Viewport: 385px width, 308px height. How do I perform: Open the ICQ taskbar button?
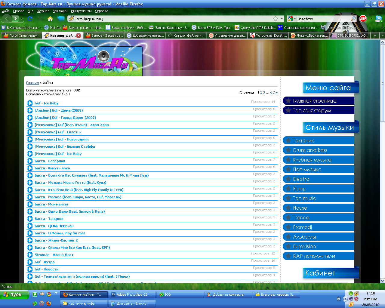[x=181, y=294]
